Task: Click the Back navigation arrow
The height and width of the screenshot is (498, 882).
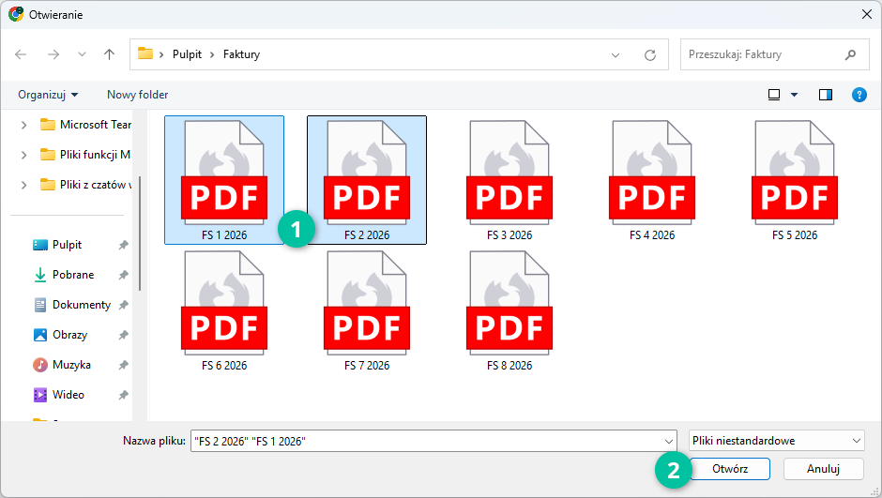Action: 22,54
